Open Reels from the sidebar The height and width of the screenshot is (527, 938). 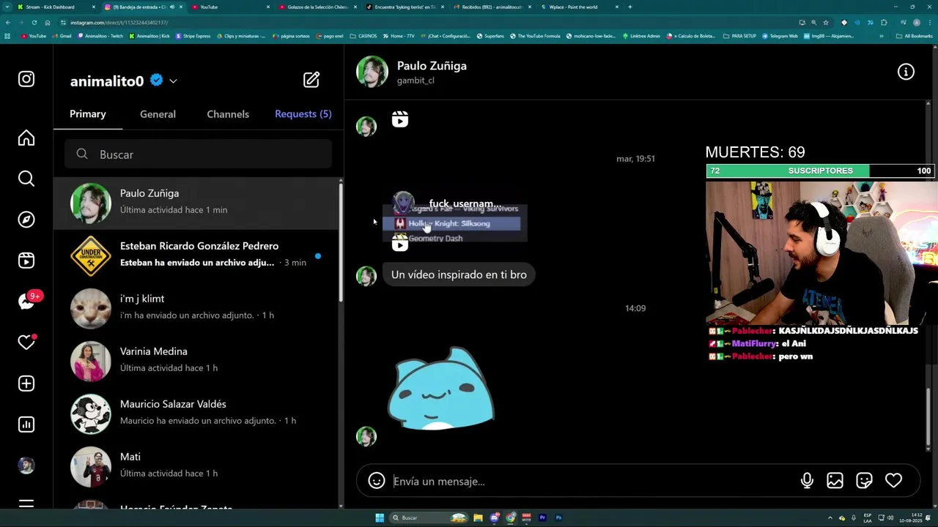[x=26, y=261]
